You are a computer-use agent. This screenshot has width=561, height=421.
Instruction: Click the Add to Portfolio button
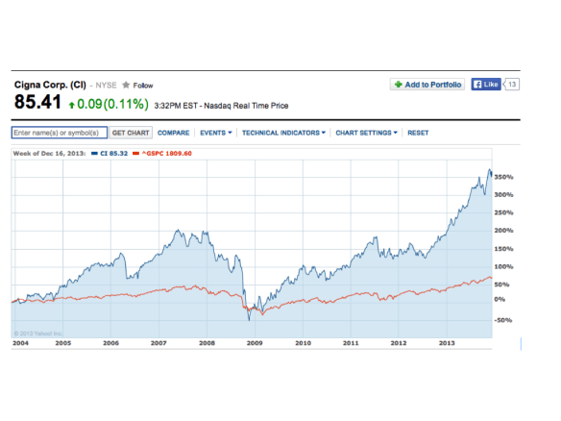pos(427,85)
